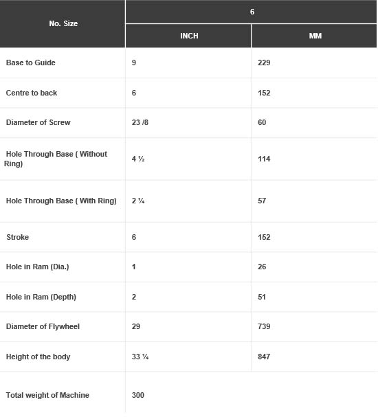Select the Hole in Ram (Dia.) label
Screen dimensions: 378x417
coord(38,267)
